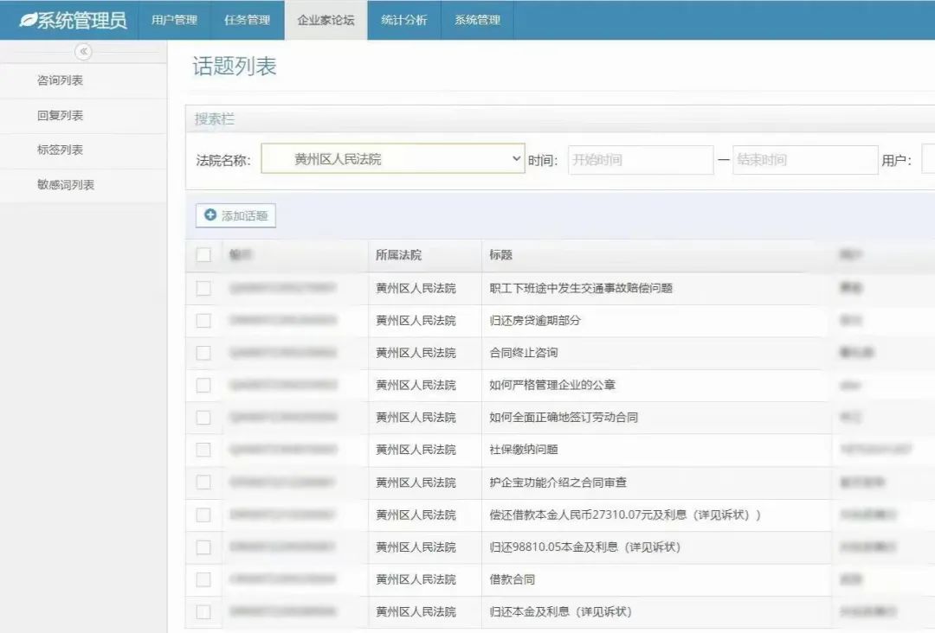The height and width of the screenshot is (633, 935).
Task: Collapse the sidebar with the double-chevron icon
Action: [x=83, y=52]
